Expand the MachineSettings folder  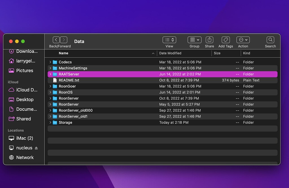point(50,68)
